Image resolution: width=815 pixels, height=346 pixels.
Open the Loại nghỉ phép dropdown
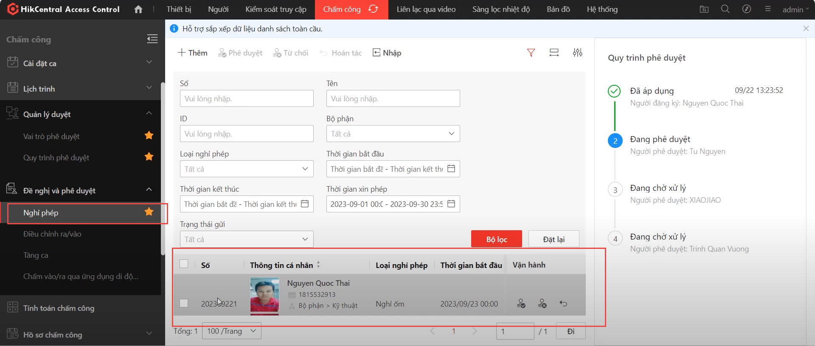coord(246,169)
